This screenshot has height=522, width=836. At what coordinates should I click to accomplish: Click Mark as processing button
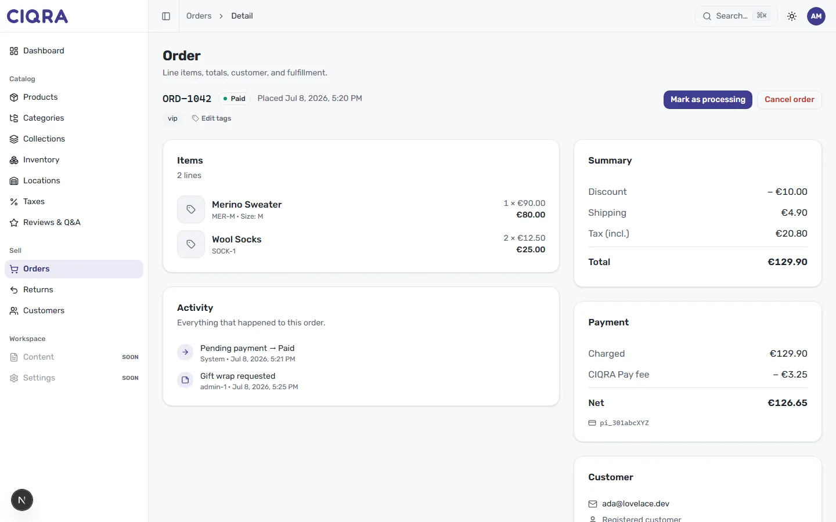click(x=708, y=100)
